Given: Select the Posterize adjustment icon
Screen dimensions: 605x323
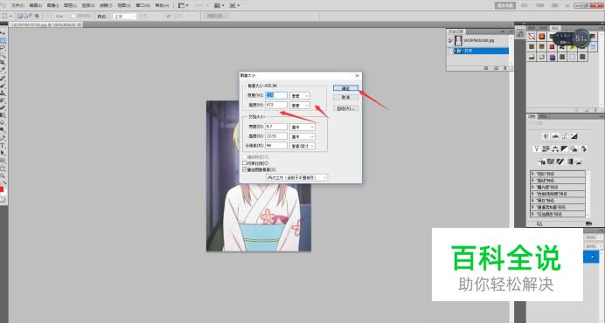Looking at the screenshot, I should [551, 161].
